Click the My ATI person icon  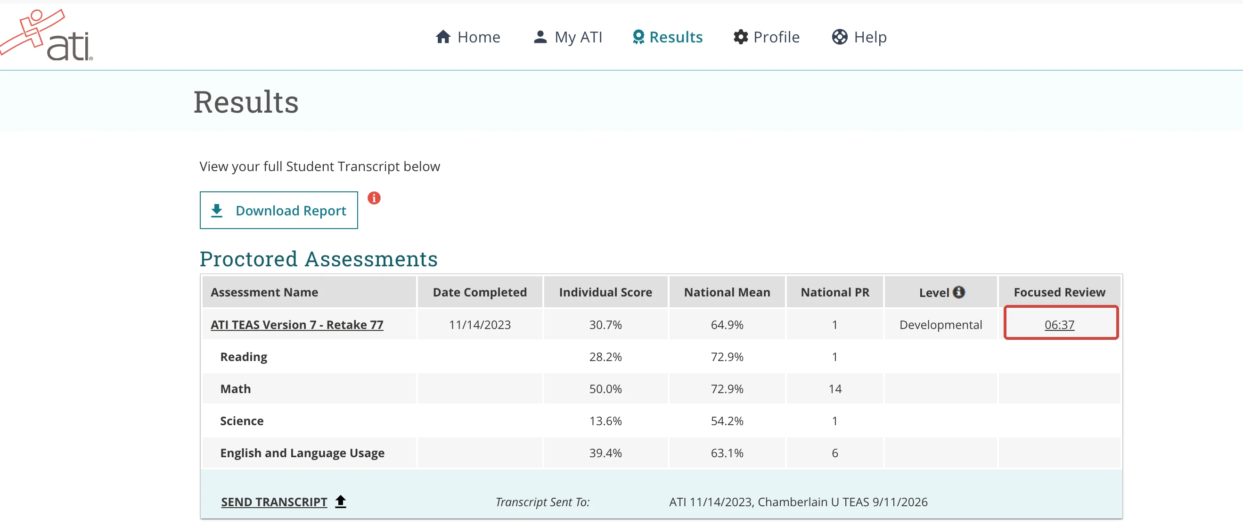pos(540,37)
